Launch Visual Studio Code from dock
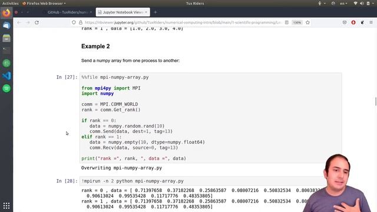Image resolution: width=377 pixels, height=212 pixels. click(x=6, y=76)
